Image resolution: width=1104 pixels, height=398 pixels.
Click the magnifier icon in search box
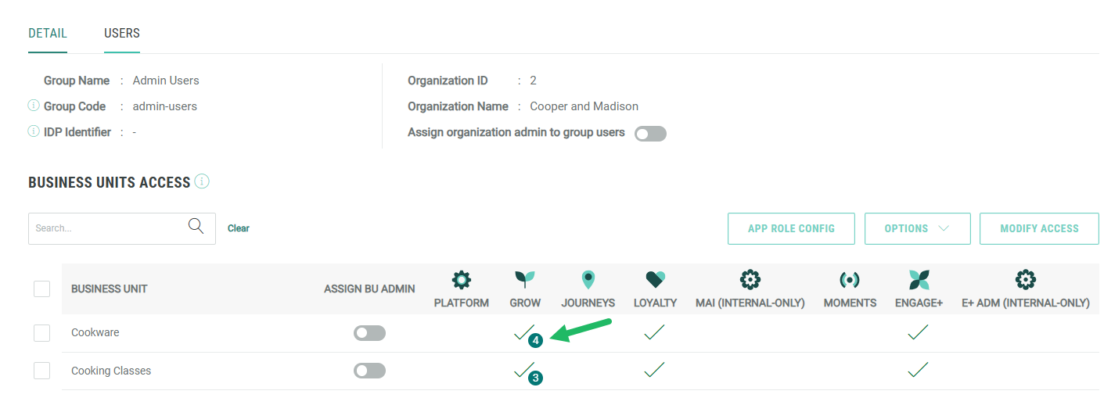(196, 227)
